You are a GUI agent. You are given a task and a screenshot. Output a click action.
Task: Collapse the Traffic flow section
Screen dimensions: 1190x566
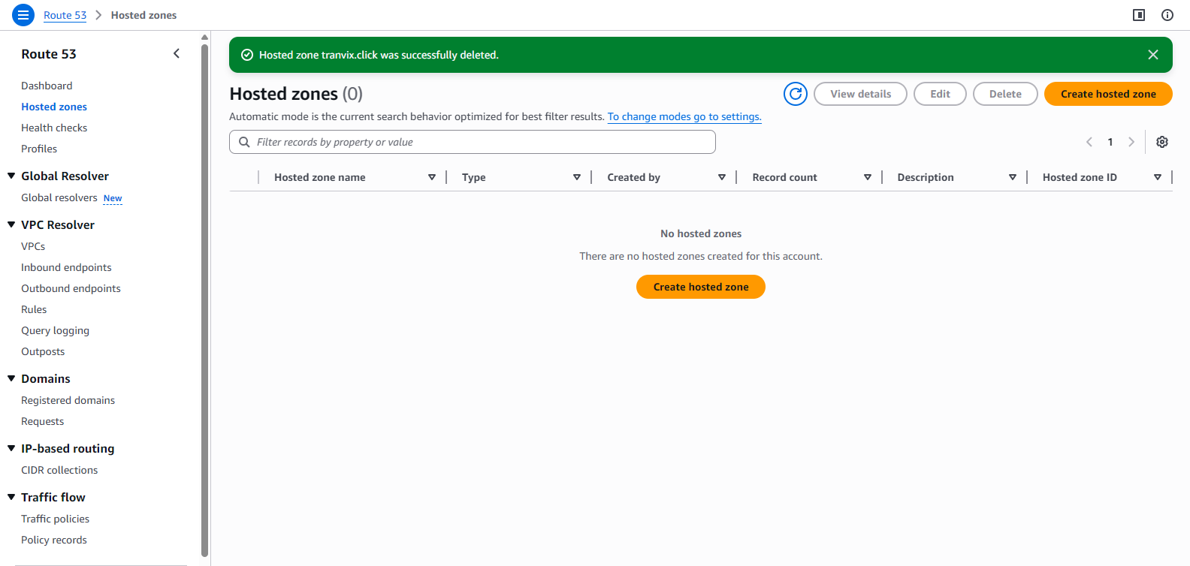(11, 497)
